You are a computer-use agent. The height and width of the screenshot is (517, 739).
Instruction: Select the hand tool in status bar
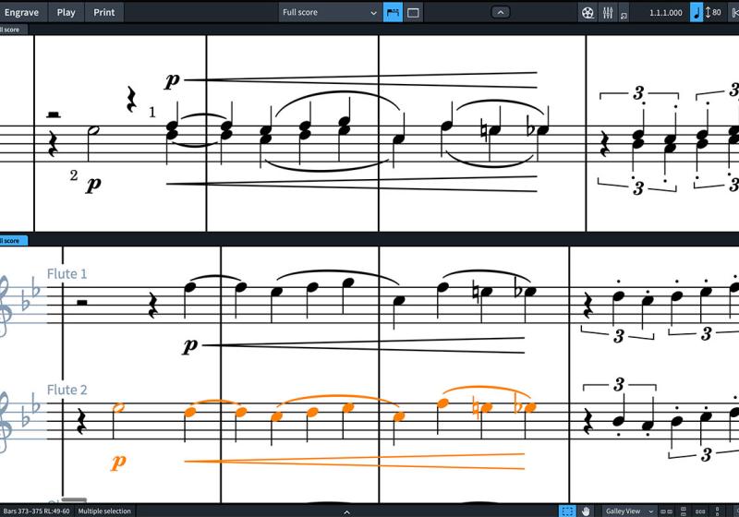tap(586, 511)
